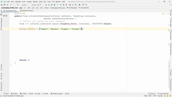Click the "Banana" string in the code
Viewport: 172px width, 97px height.
[x=54, y=29]
